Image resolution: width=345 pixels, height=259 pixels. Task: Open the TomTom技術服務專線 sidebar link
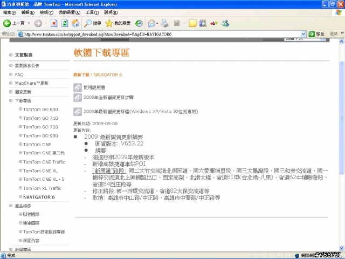pyautogui.click(x=44, y=232)
